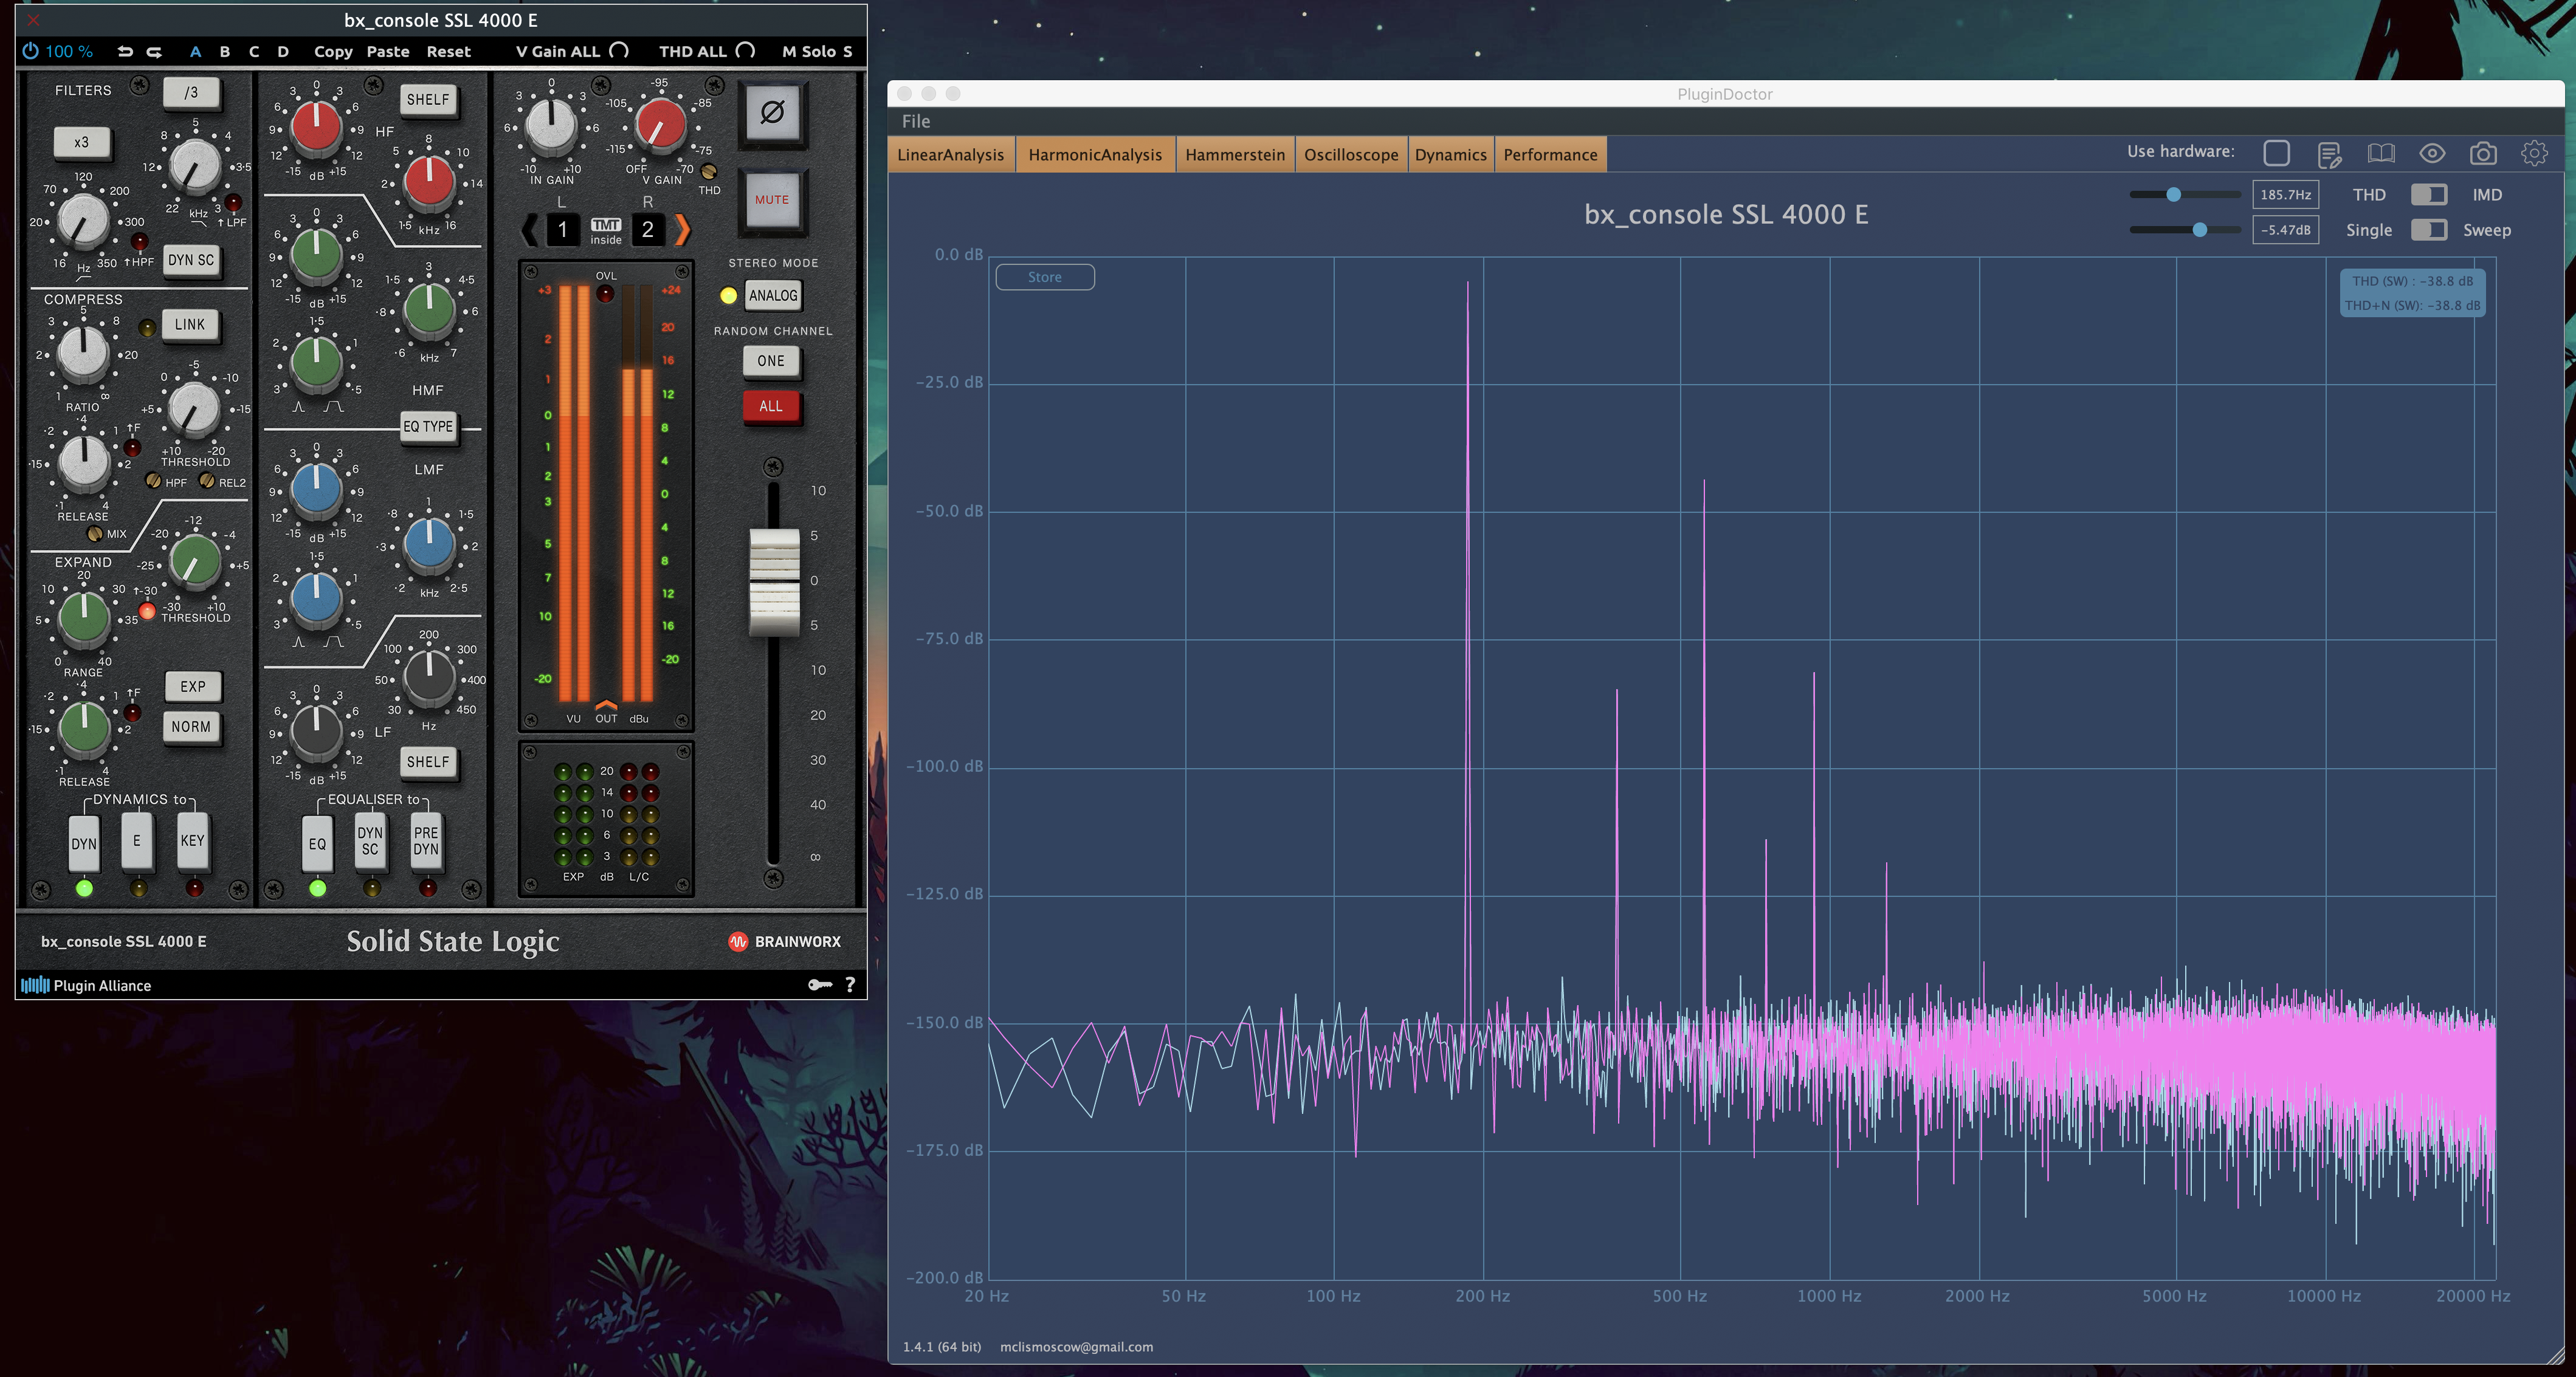The height and width of the screenshot is (1377, 2576).
Task: Toggle the MUTE button
Action: point(772,199)
